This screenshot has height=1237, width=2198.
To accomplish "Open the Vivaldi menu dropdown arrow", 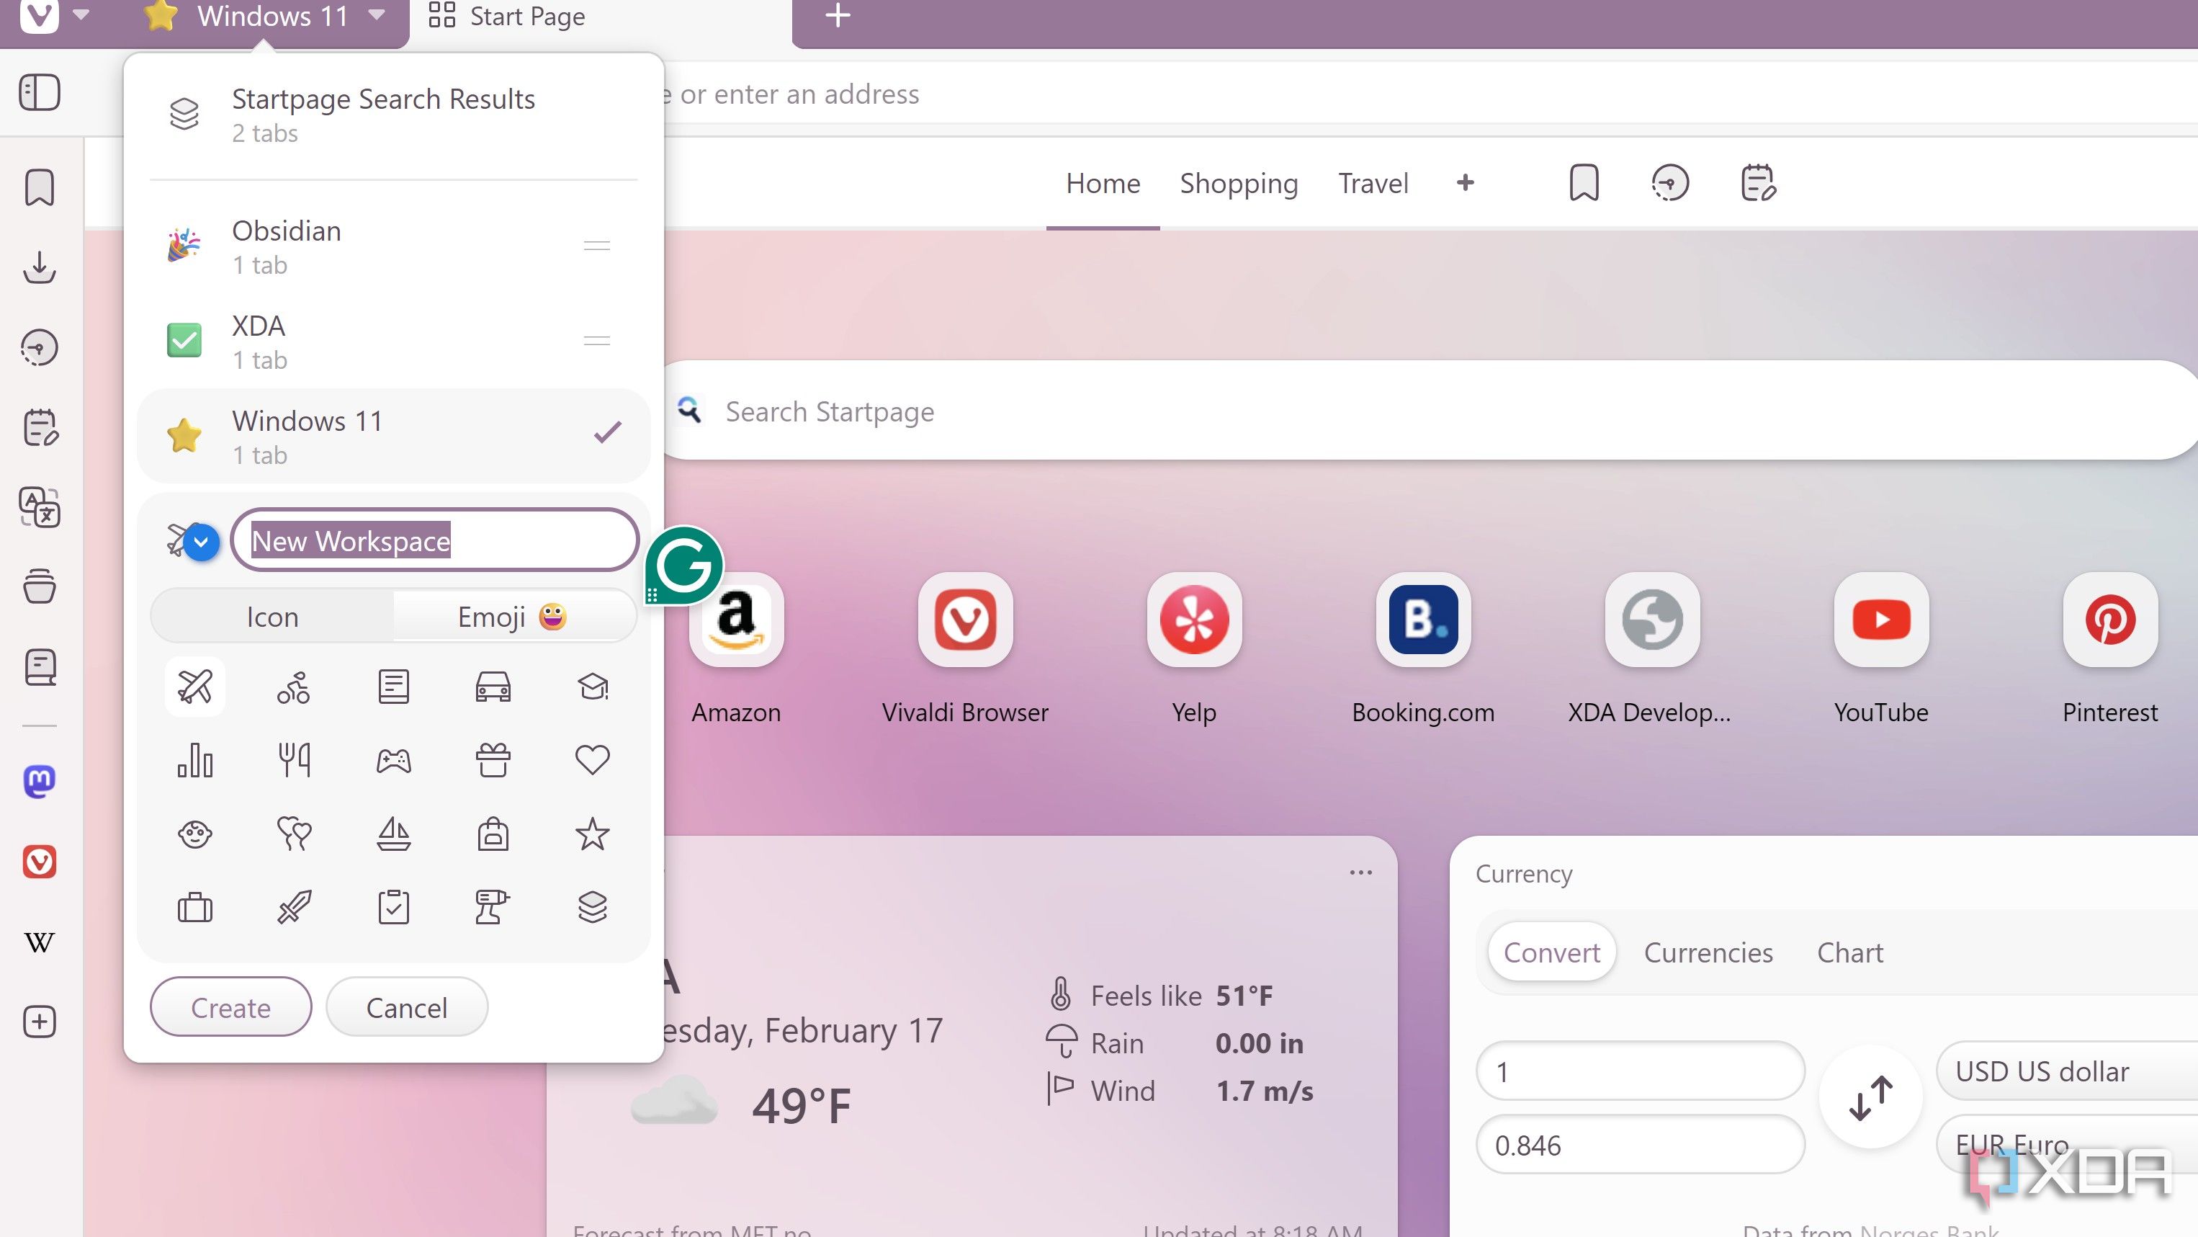I will click(82, 15).
